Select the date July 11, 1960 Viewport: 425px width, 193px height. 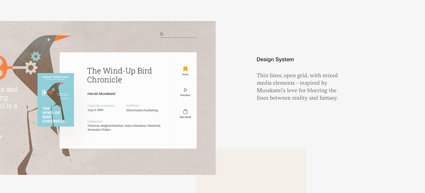click(x=96, y=110)
